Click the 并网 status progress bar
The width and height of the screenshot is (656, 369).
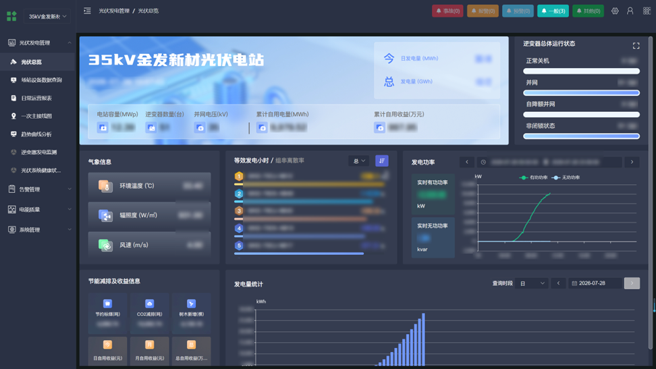[x=581, y=93]
